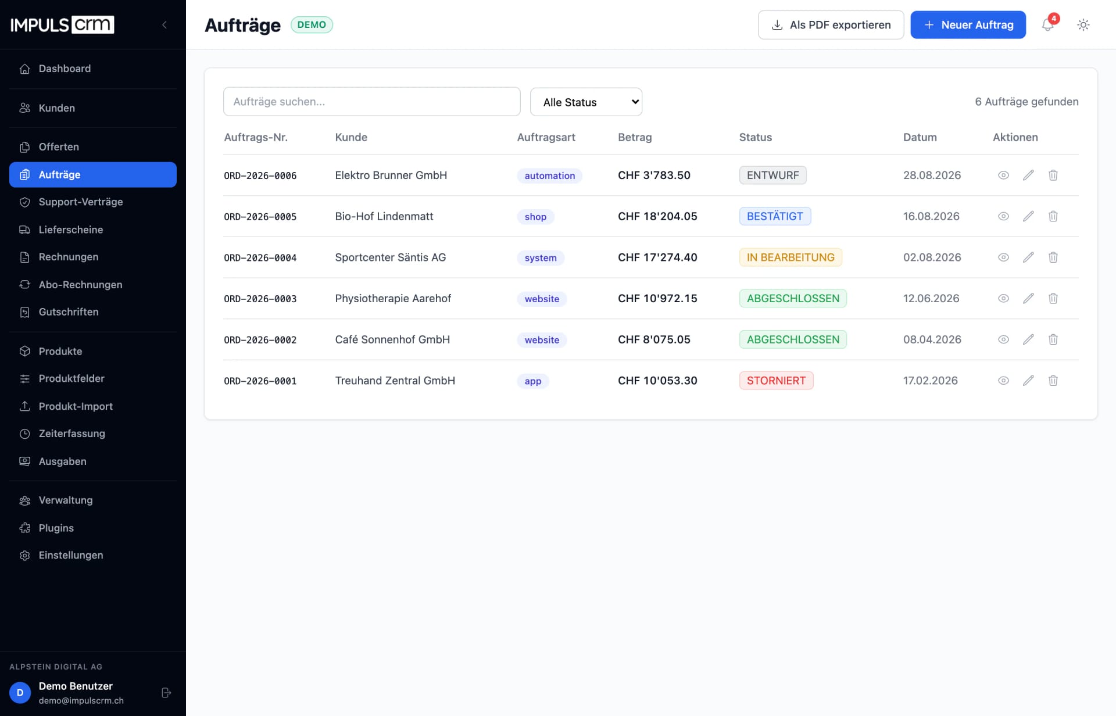This screenshot has width=1116, height=716.
Task: Click the STORNIERT status badge
Action: click(x=776, y=381)
